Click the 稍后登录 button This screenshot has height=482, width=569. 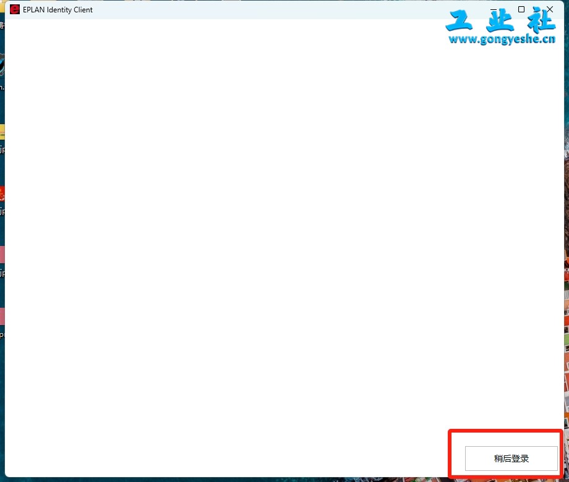[511, 459]
